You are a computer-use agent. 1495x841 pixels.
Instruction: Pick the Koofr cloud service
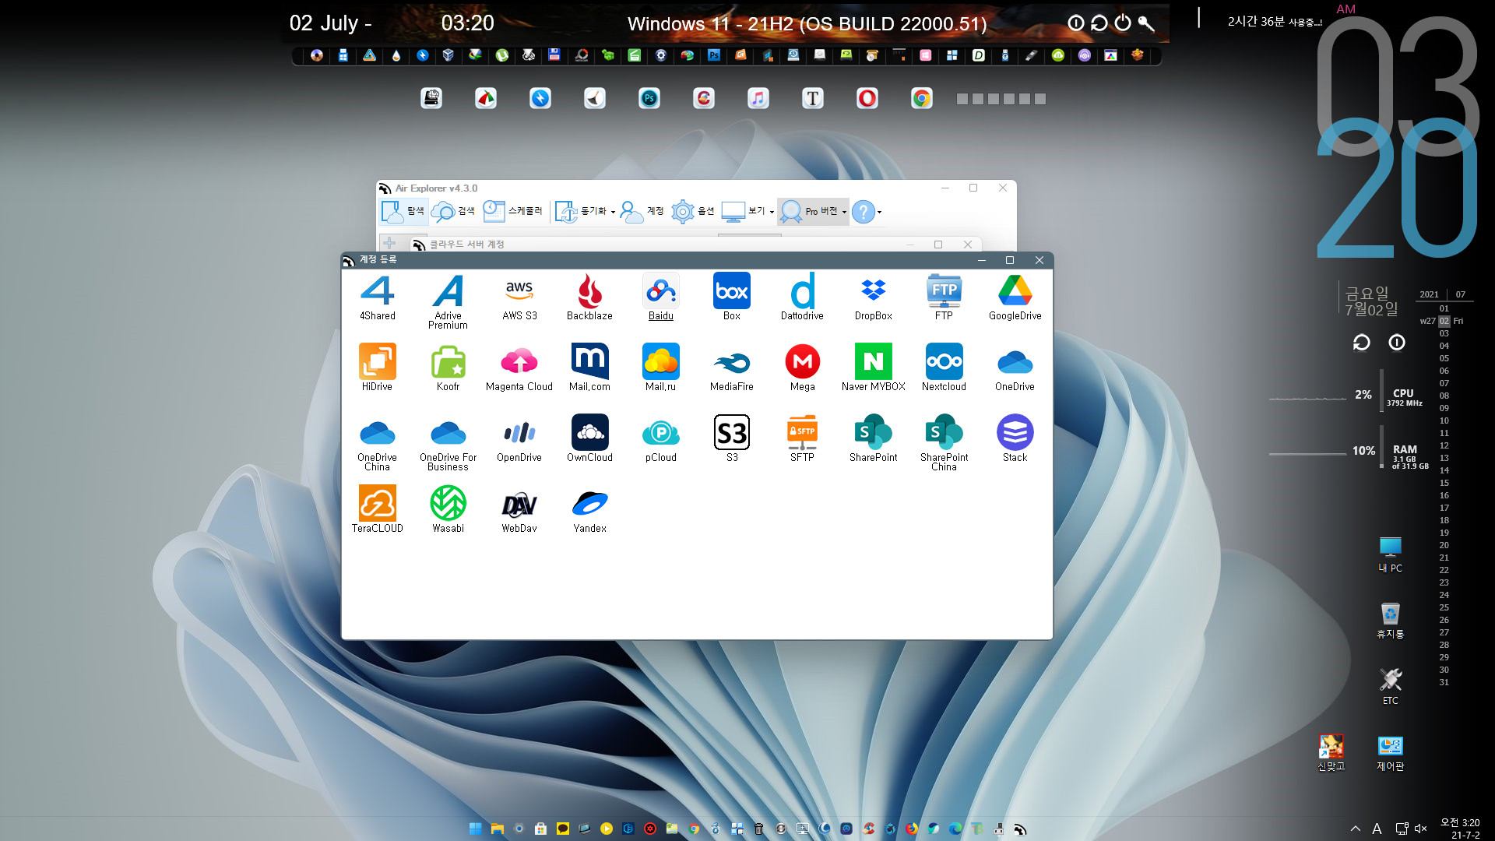click(x=448, y=368)
